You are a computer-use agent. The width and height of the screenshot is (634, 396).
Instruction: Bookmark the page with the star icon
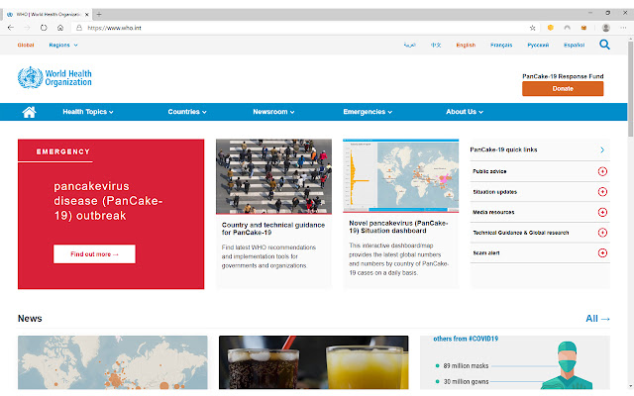(x=533, y=28)
